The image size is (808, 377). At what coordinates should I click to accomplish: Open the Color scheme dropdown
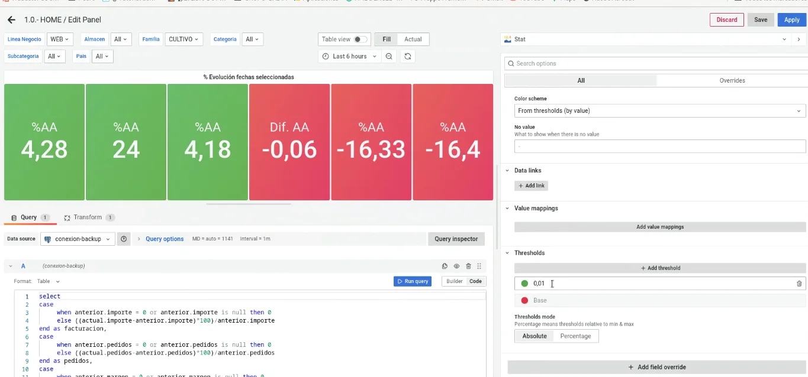[x=659, y=110]
